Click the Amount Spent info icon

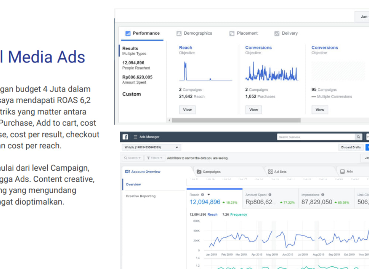(x=270, y=195)
